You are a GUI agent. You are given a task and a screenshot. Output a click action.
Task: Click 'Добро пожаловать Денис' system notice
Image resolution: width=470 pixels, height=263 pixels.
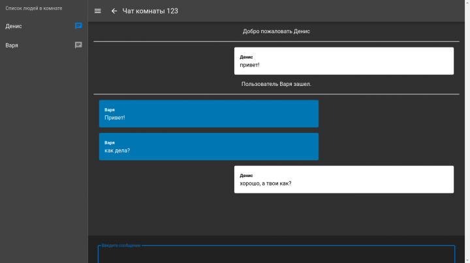pyautogui.click(x=276, y=31)
